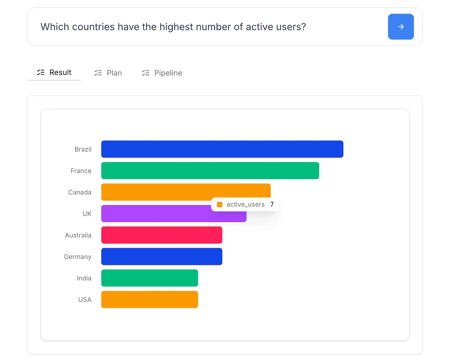This screenshot has height=364, width=449.
Task: Select the Result tab
Action: [60, 72]
